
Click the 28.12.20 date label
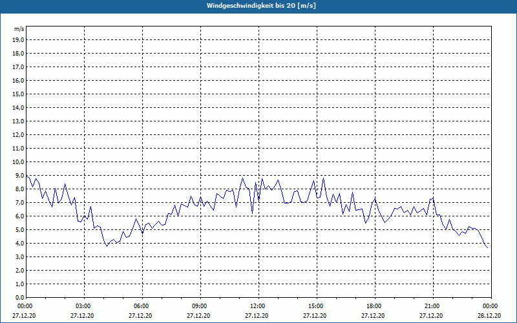pyautogui.click(x=489, y=315)
